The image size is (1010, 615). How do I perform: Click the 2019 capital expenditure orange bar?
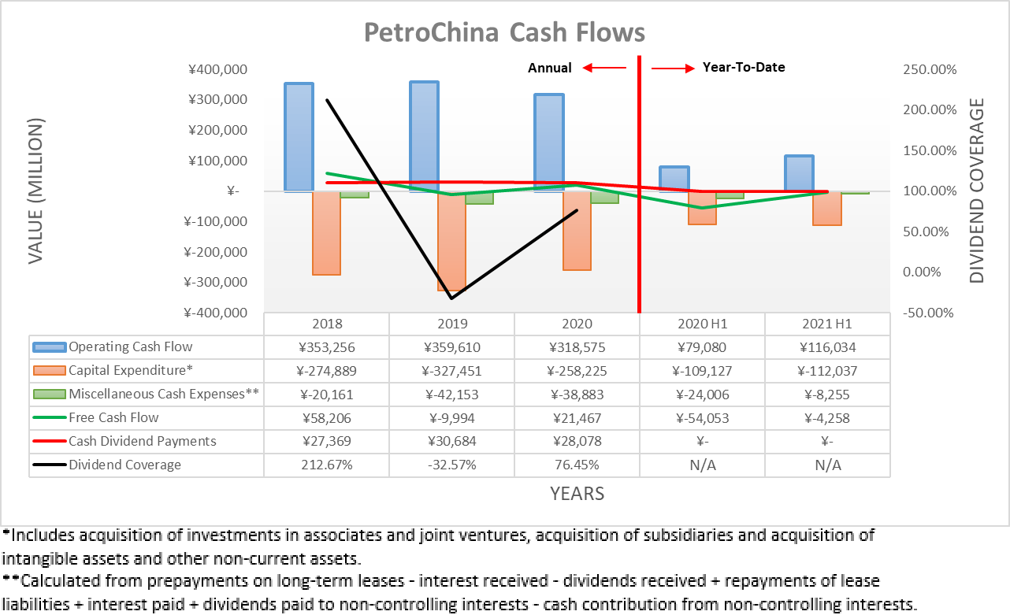(451, 241)
